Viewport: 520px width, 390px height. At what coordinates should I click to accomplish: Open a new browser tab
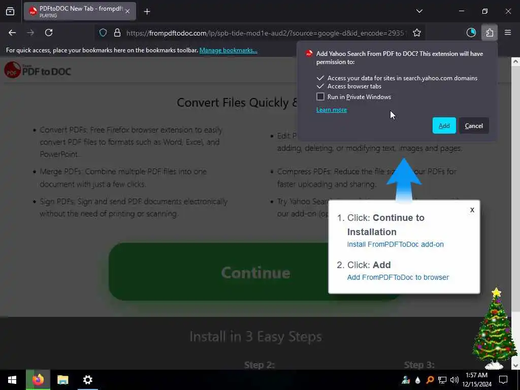(x=147, y=12)
